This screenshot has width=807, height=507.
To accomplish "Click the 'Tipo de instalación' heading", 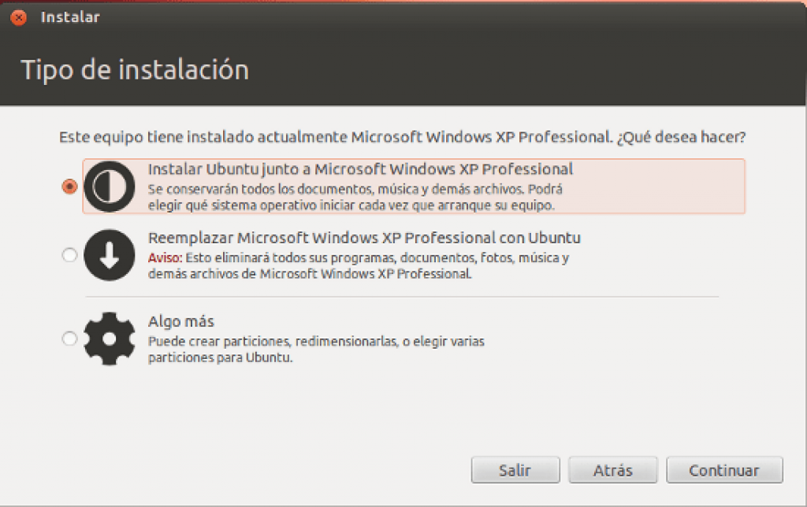I will (x=135, y=70).
